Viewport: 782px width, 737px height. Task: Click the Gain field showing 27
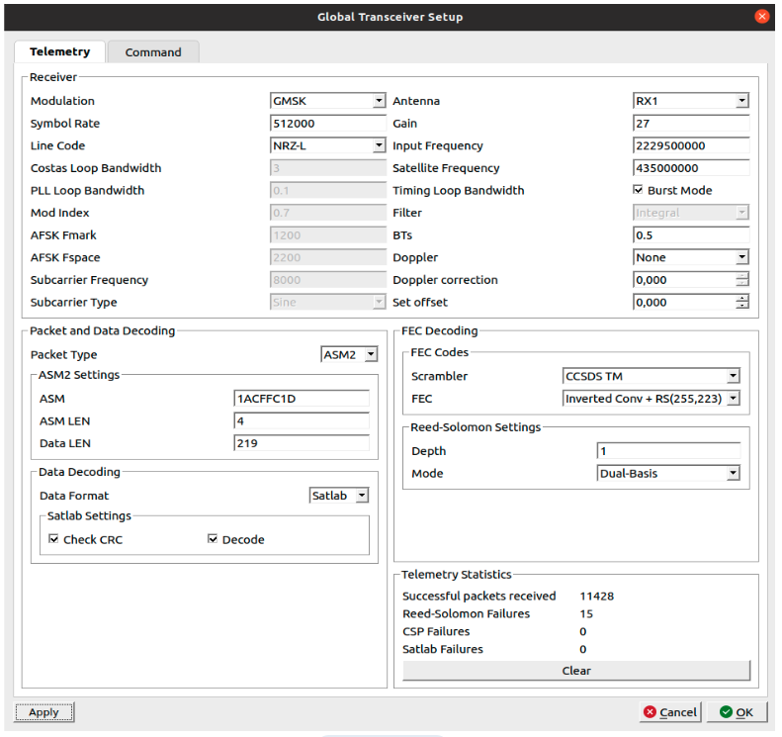click(x=691, y=124)
